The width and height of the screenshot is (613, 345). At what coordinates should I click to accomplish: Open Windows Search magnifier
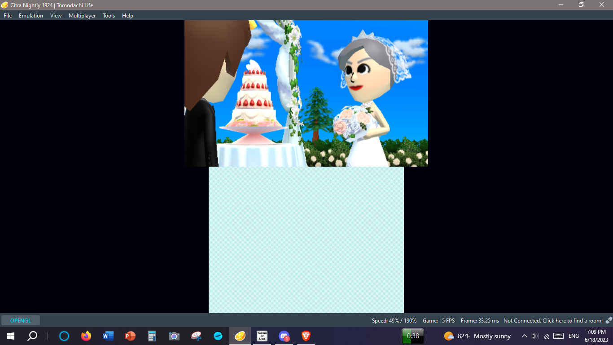32,336
